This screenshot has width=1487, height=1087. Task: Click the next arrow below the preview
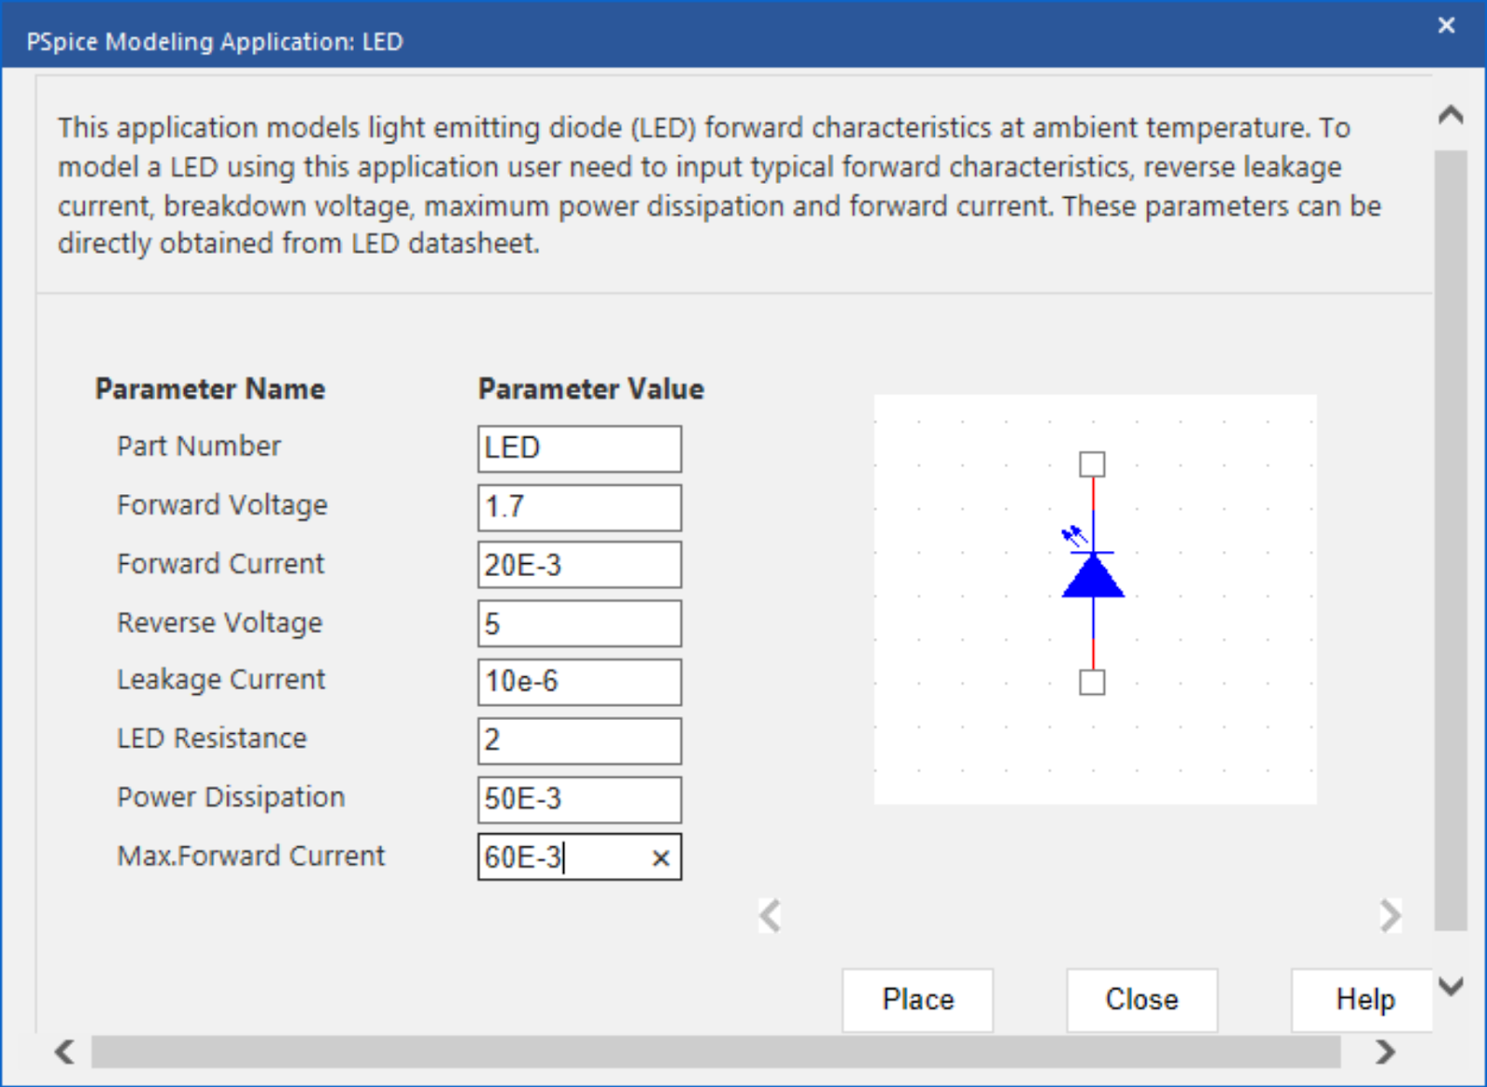click(1389, 916)
